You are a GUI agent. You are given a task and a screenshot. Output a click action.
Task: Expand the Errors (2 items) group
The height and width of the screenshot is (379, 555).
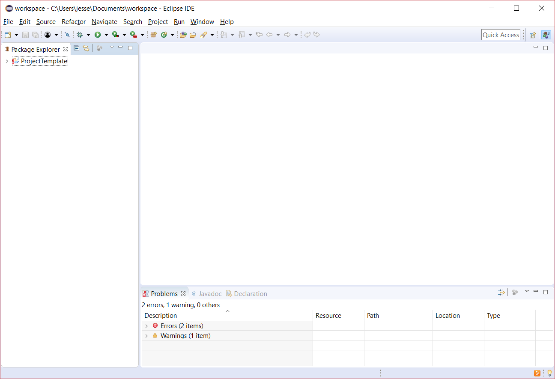pyautogui.click(x=146, y=326)
